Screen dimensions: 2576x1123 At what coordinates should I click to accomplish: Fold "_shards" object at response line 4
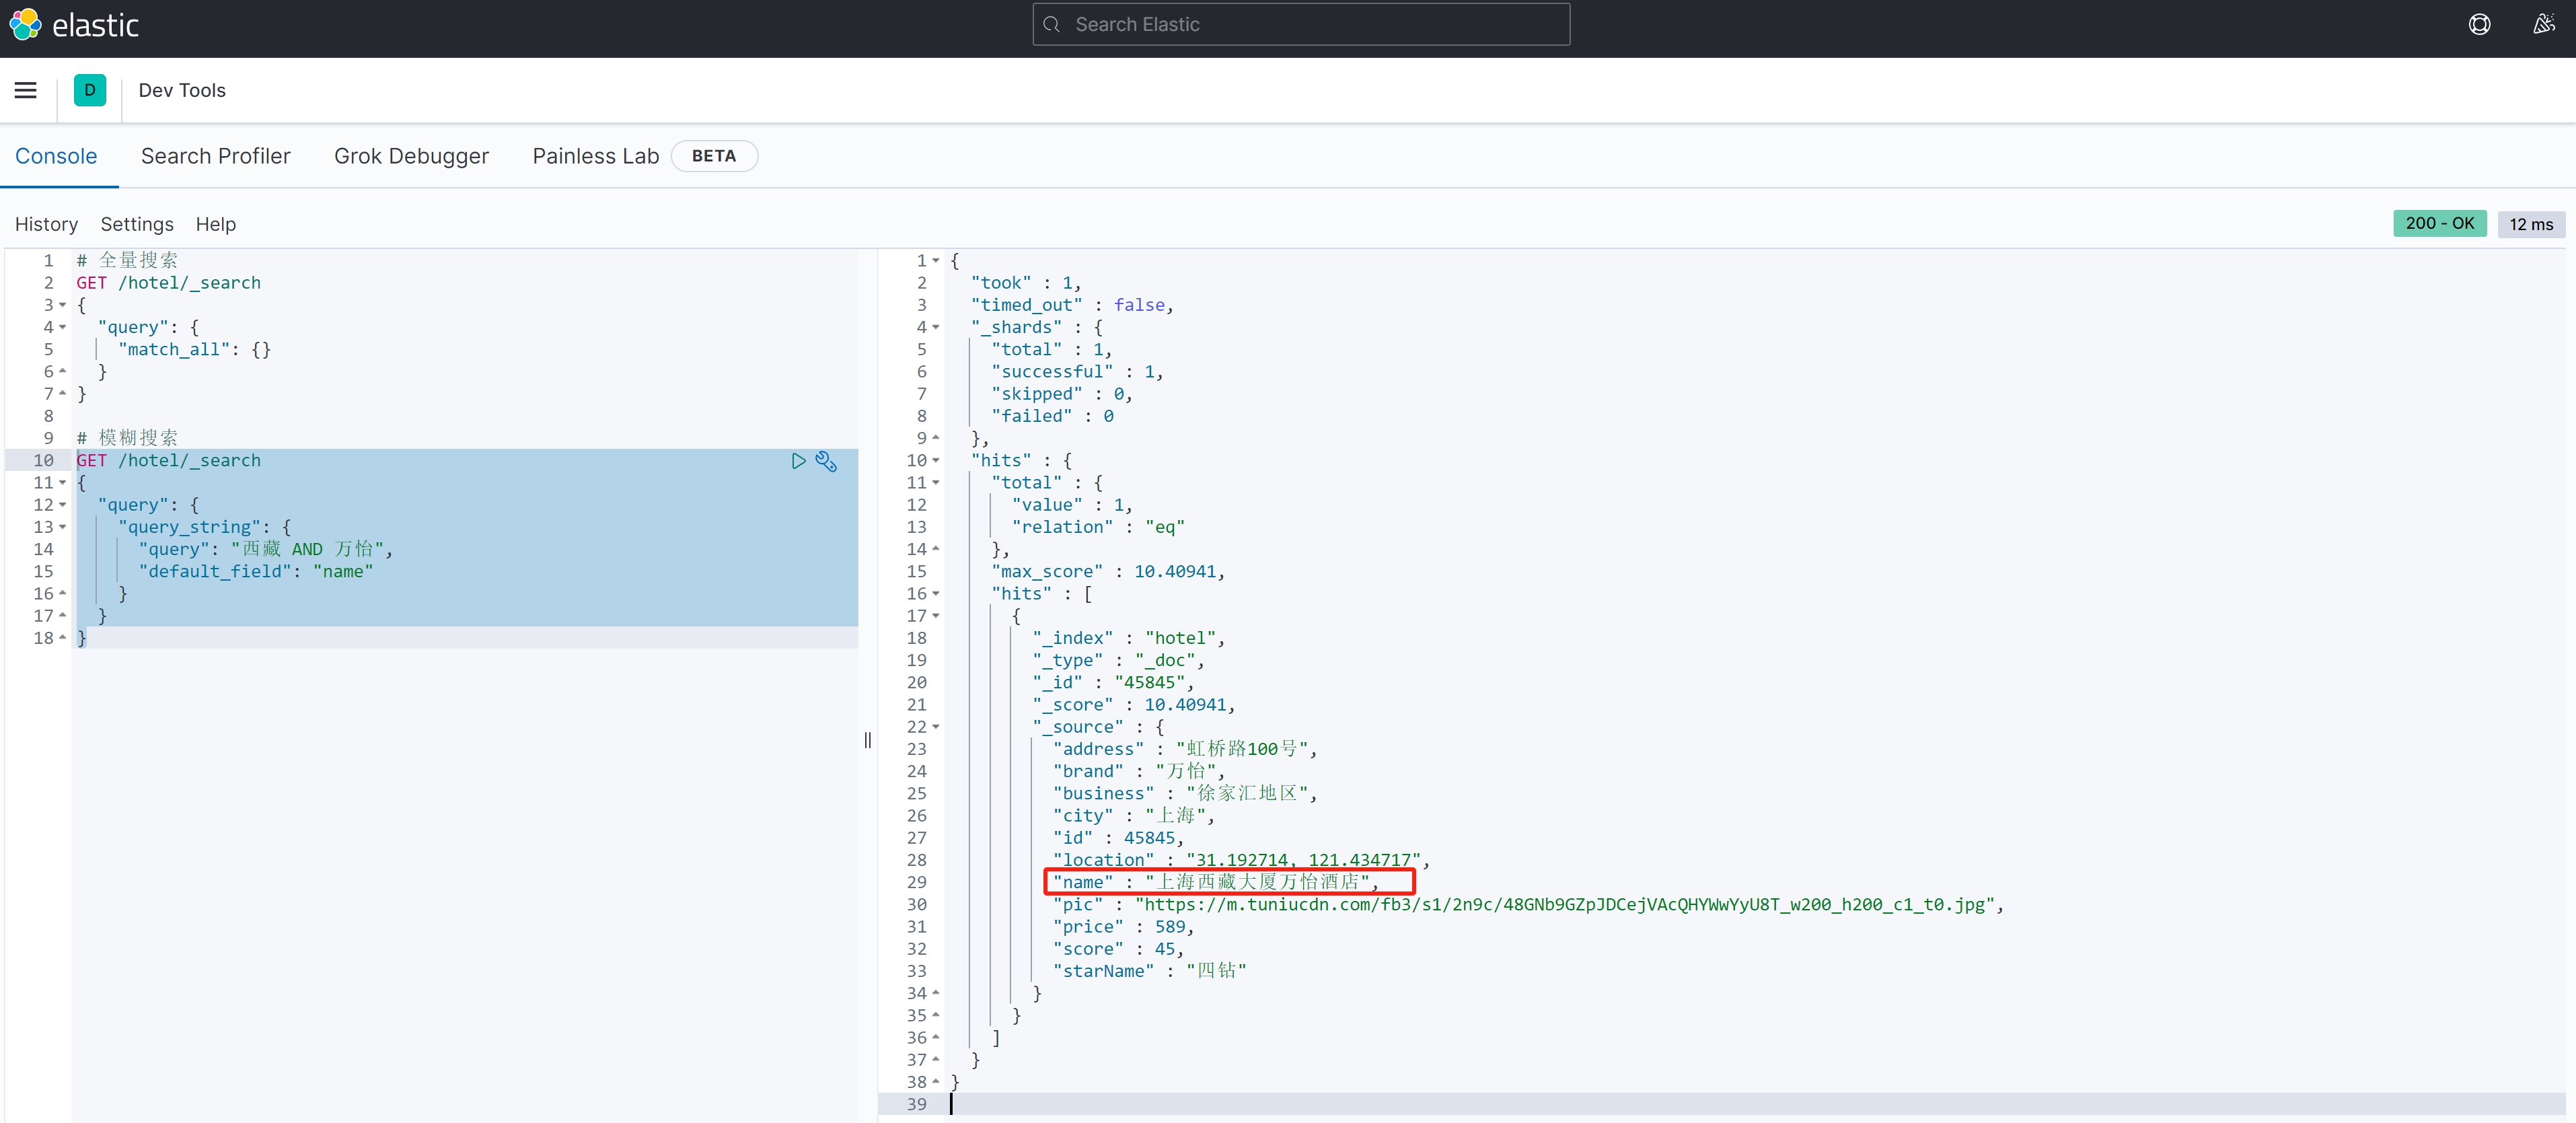[936, 327]
